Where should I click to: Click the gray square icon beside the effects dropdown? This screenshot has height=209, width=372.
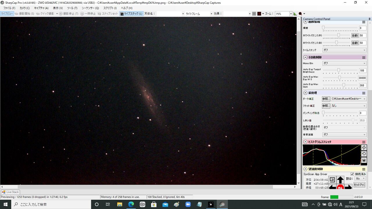click(x=254, y=14)
